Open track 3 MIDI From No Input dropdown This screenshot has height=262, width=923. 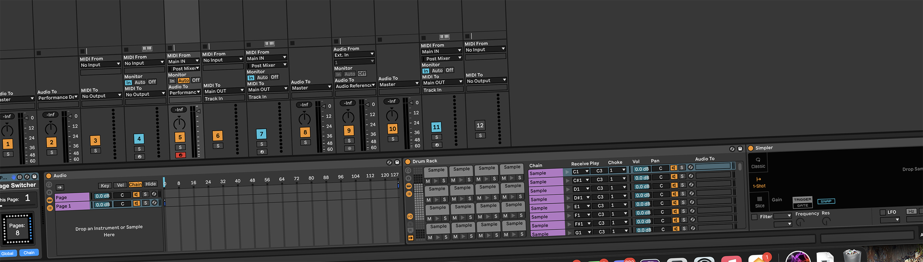(x=100, y=65)
